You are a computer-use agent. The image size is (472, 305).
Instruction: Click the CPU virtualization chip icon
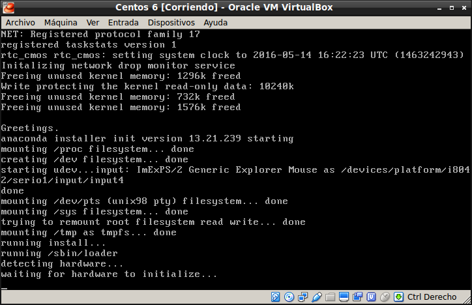372,297
